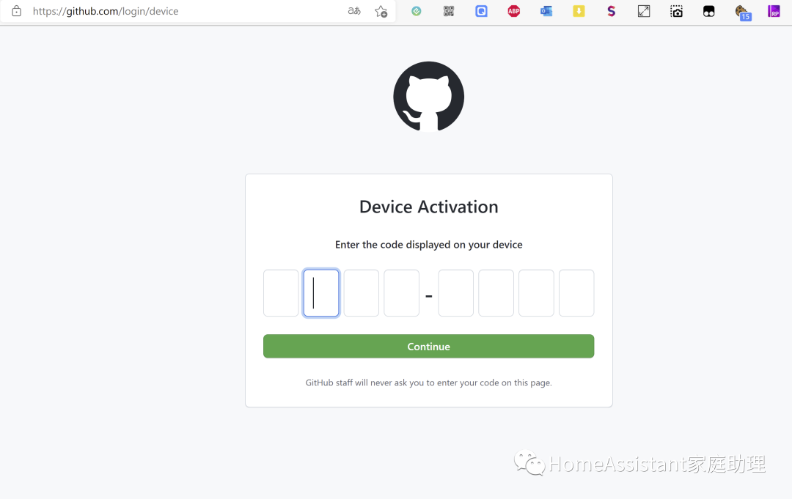Open the ABP ad blocker extension
This screenshot has height=499, width=792.
[x=513, y=11]
